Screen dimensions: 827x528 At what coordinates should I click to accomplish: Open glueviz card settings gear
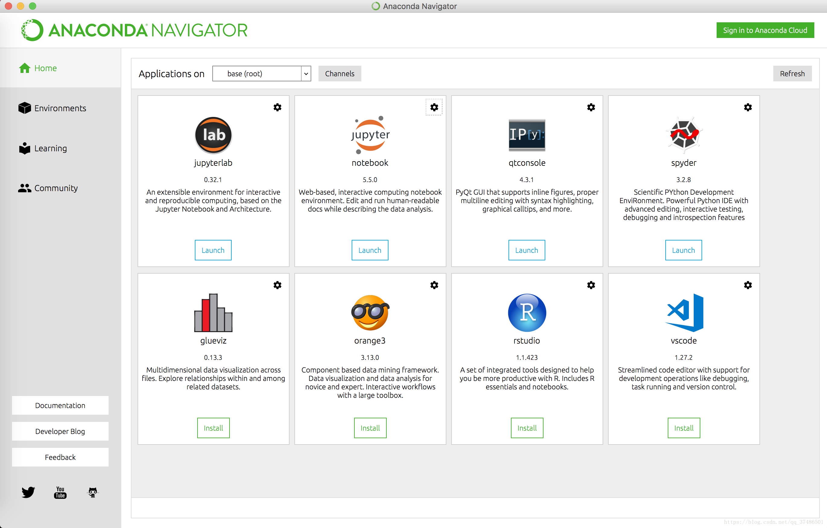click(x=277, y=285)
